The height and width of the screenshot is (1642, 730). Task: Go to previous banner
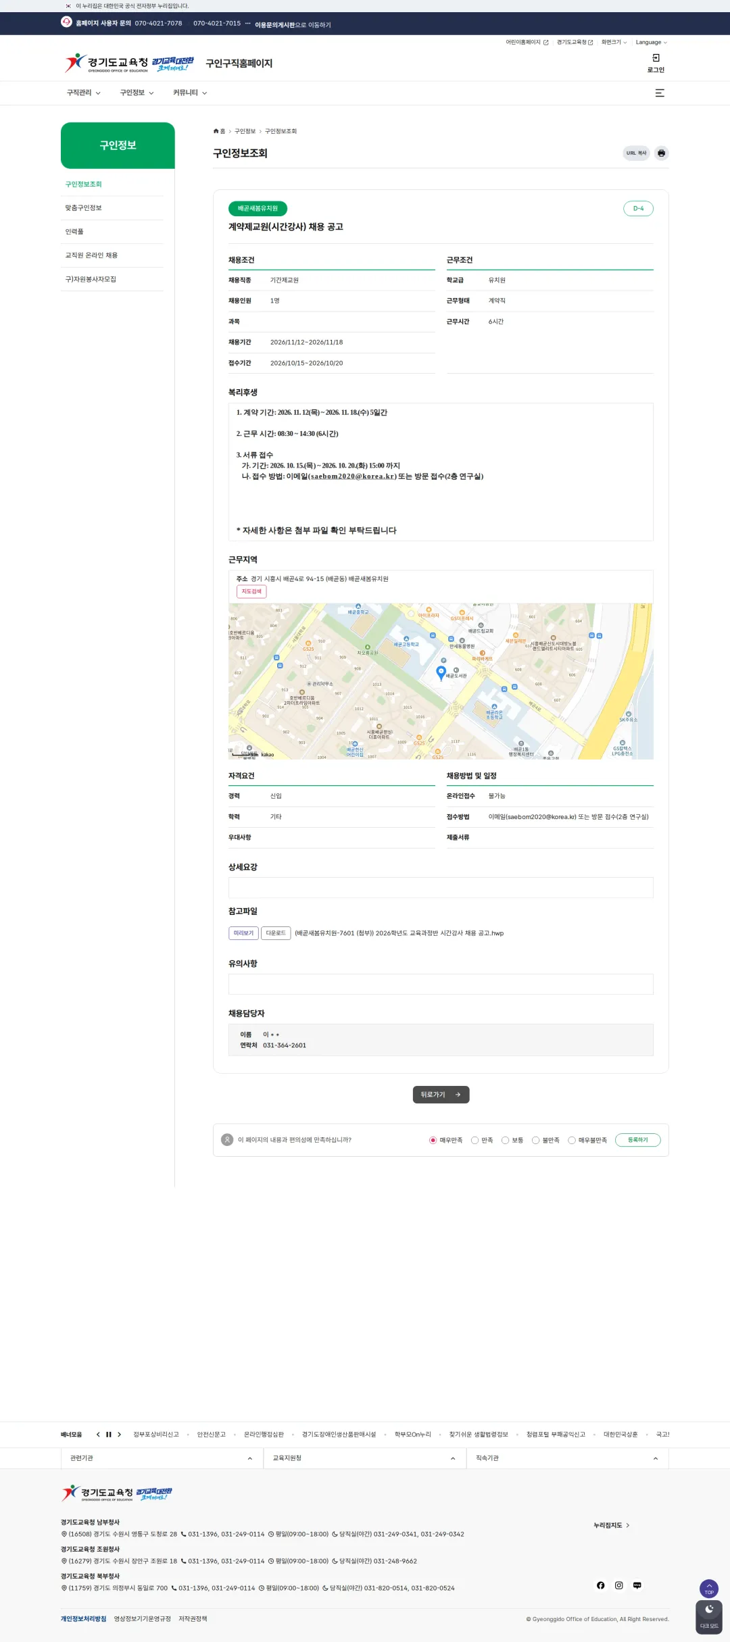point(98,1435)
